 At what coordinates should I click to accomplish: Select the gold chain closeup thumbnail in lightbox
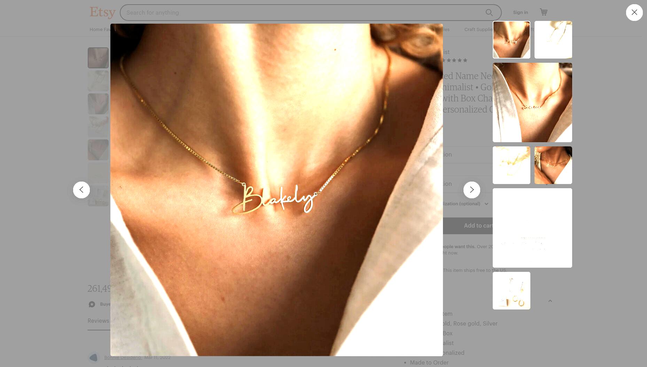tap(511, 165)
